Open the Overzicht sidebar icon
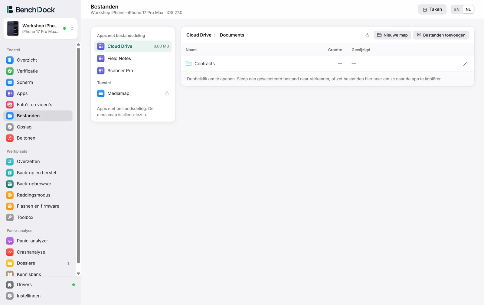Image resolution: width=484 pixels, height=305 pixels. [10, 60]
